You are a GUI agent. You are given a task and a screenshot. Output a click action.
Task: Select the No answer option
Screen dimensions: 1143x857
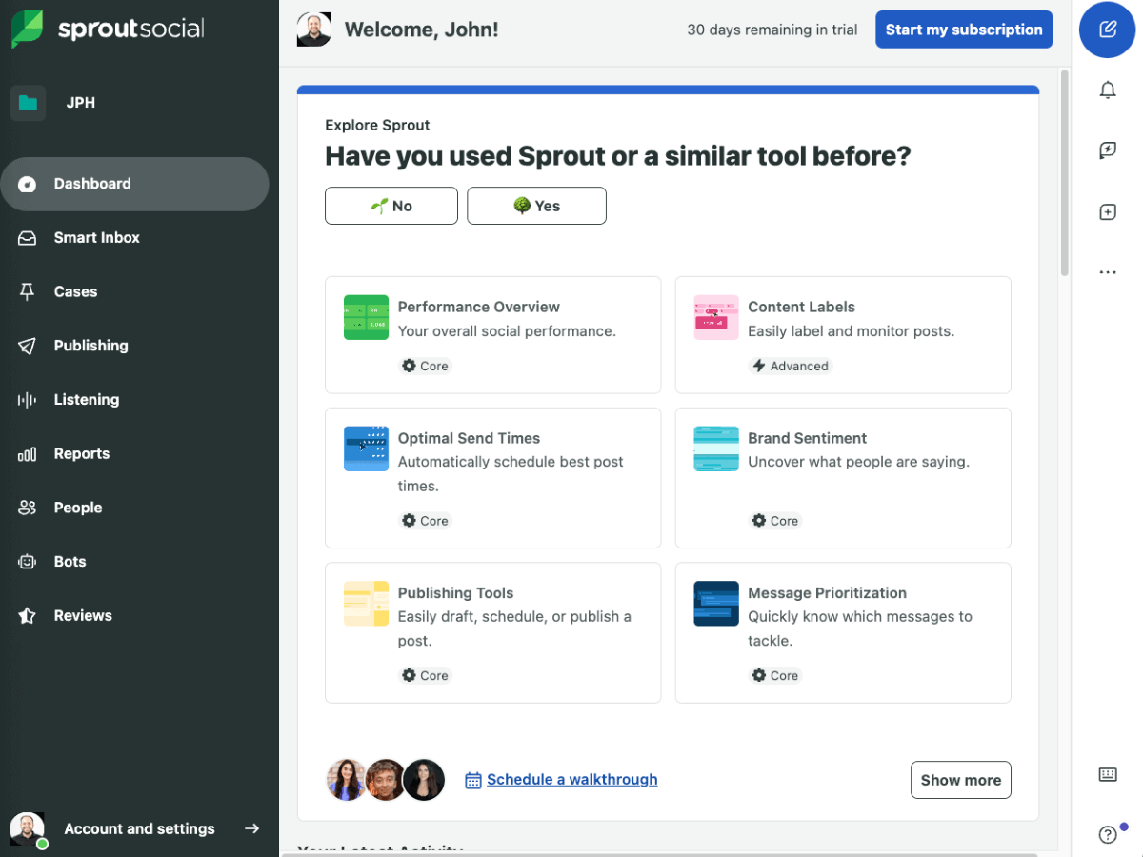391,206
